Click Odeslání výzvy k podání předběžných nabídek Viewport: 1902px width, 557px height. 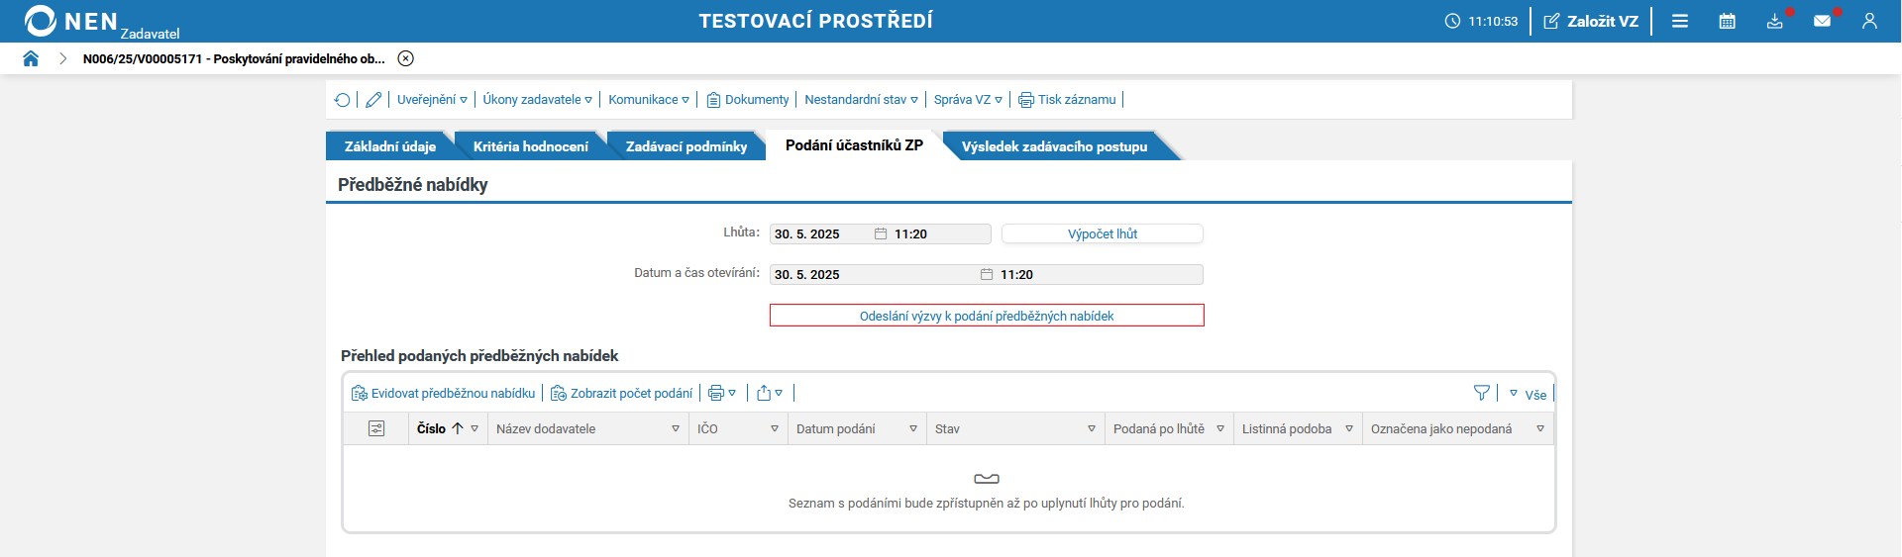pyautogui.click(x=987, y=316)
